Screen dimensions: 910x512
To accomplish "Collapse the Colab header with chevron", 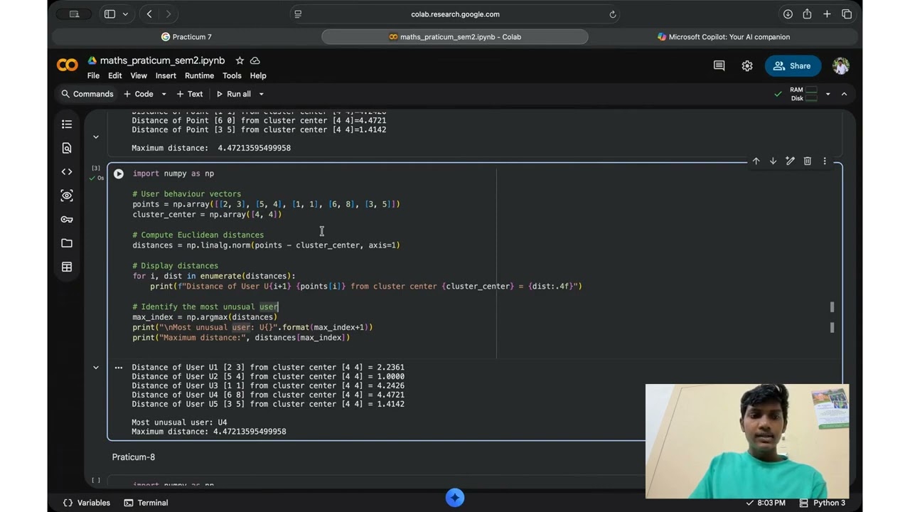I will (844, 94).
